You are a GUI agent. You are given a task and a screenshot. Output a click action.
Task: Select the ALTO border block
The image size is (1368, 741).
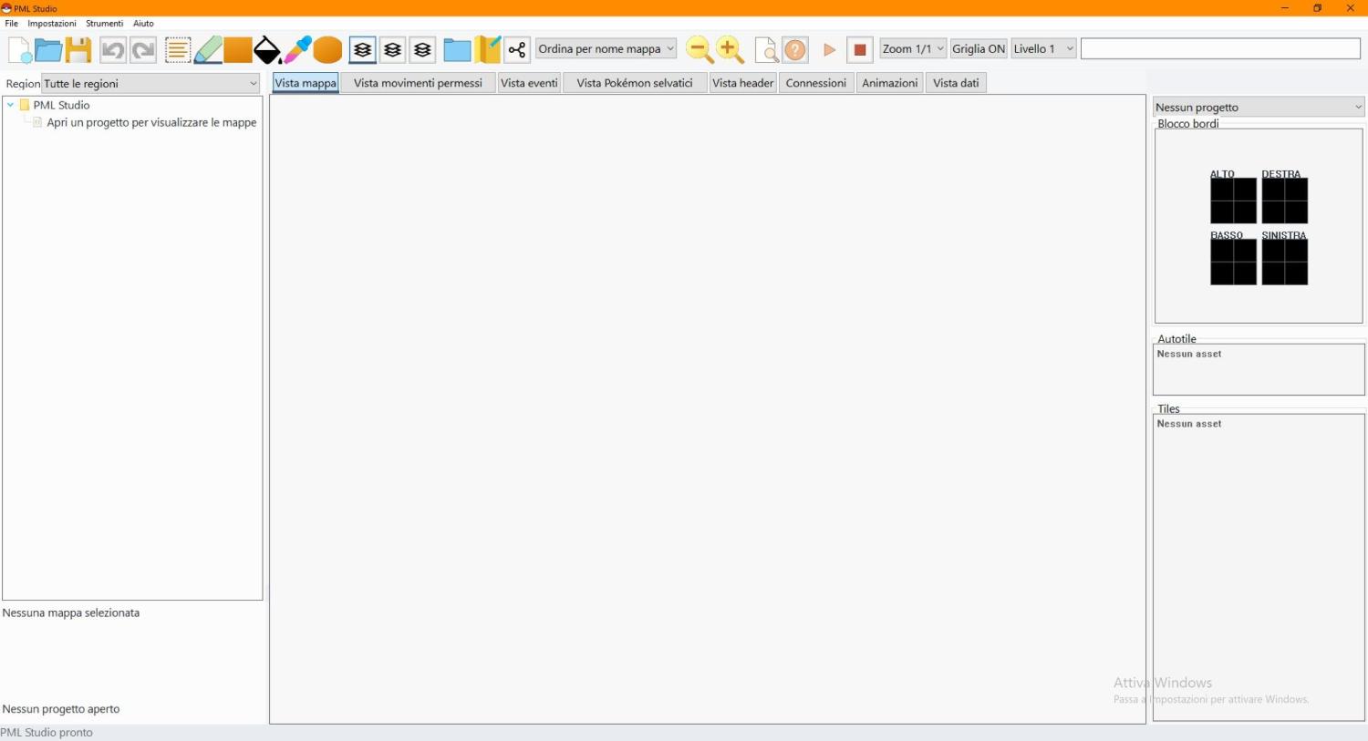pyautogui.click(x=1233, y=201)
